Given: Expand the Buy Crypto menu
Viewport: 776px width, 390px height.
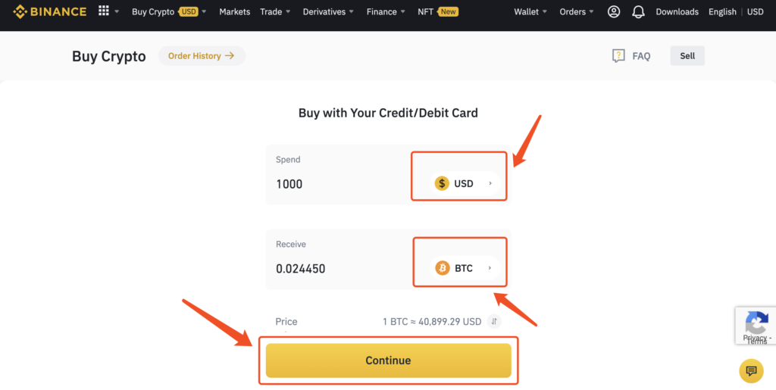Looking at the screenshot, I should click(169, 12).
